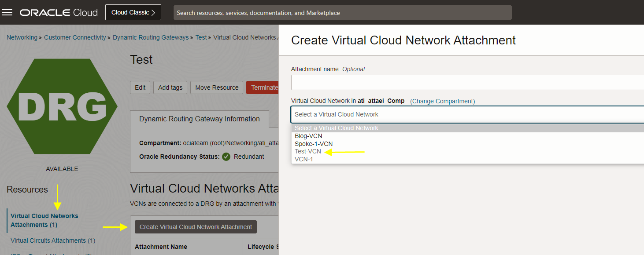Open the Cloud Classic switcher

133,12
